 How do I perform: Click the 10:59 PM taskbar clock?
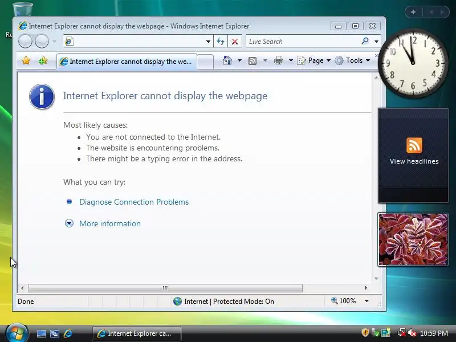434,333
